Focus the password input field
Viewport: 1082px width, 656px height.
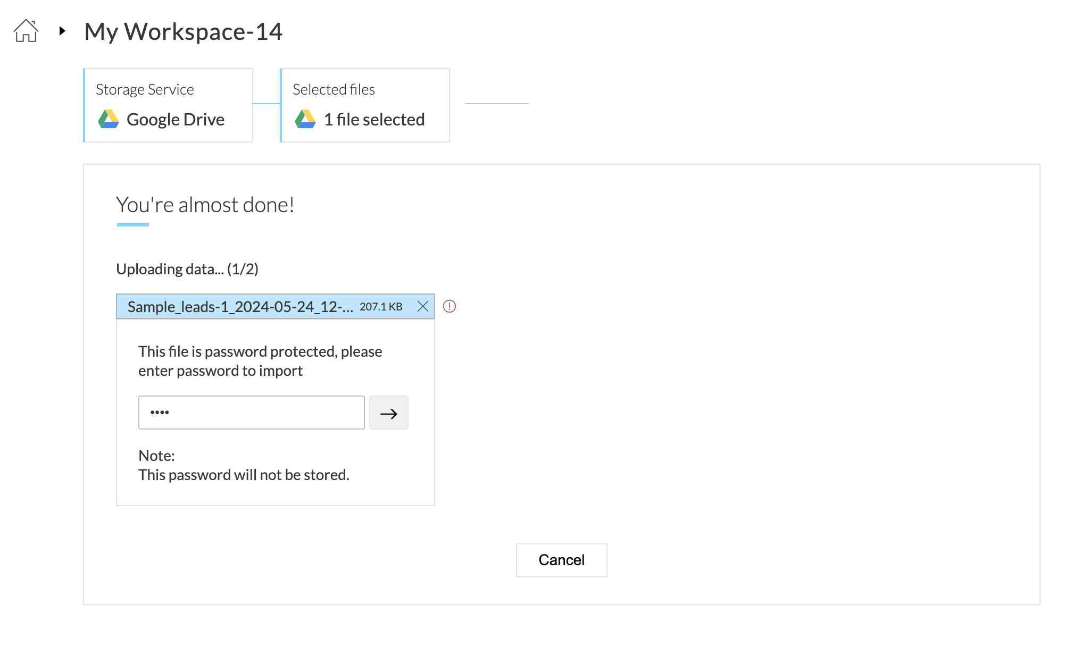coord(251,413)
